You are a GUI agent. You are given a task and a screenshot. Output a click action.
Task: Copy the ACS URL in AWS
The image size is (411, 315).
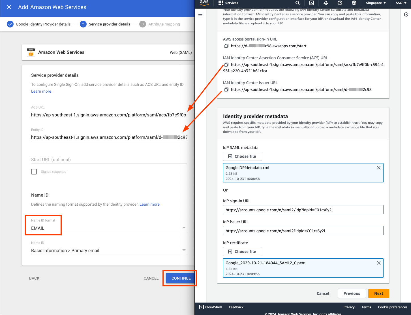coord(226,65)
